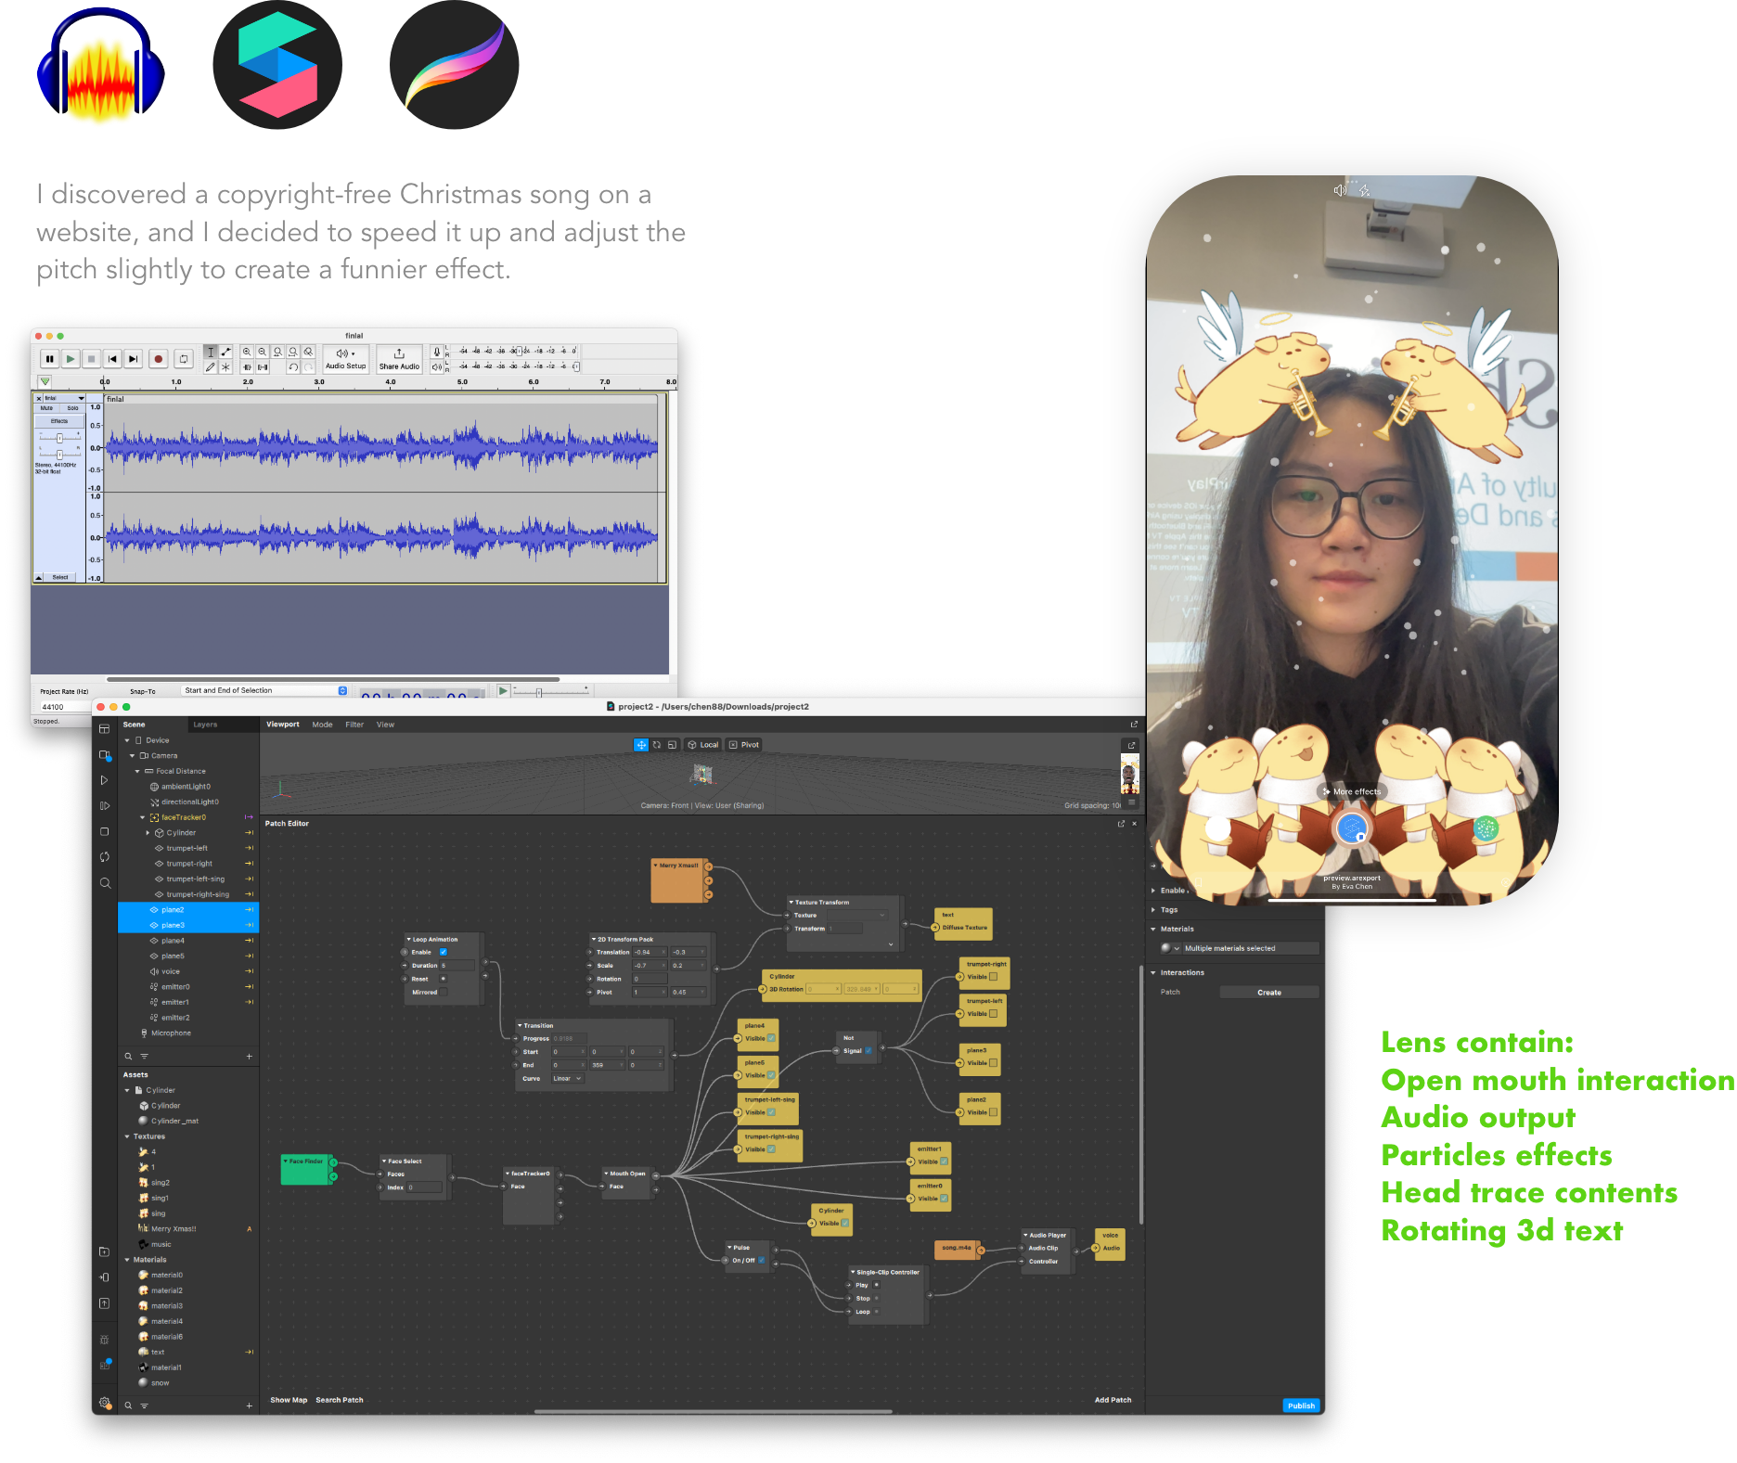Click Add Patch in Patch Editor
Image resolution: width=1737 pixels, height=1463 pixels.
1113,1400
